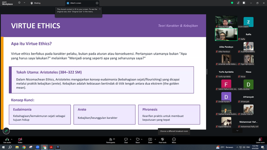Viewport: 267px width, 150px height.
Task: Click the Zoom Workplace logo
Action: 8,3
